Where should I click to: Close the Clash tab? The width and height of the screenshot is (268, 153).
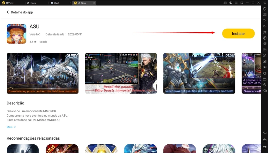(71, 3)
